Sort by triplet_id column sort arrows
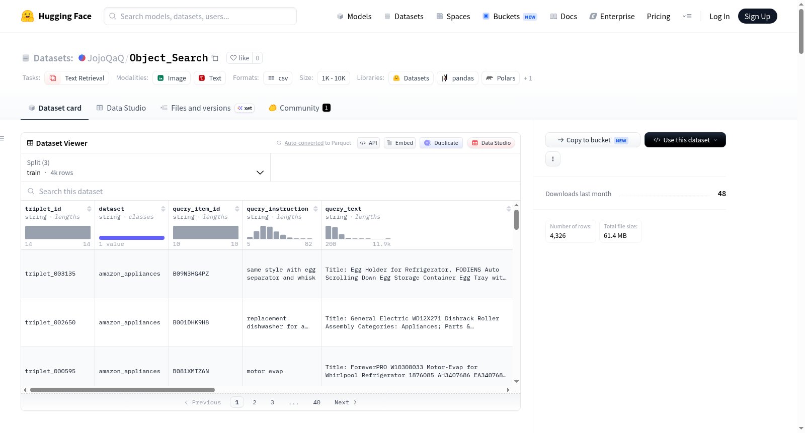 coord(89,209)
